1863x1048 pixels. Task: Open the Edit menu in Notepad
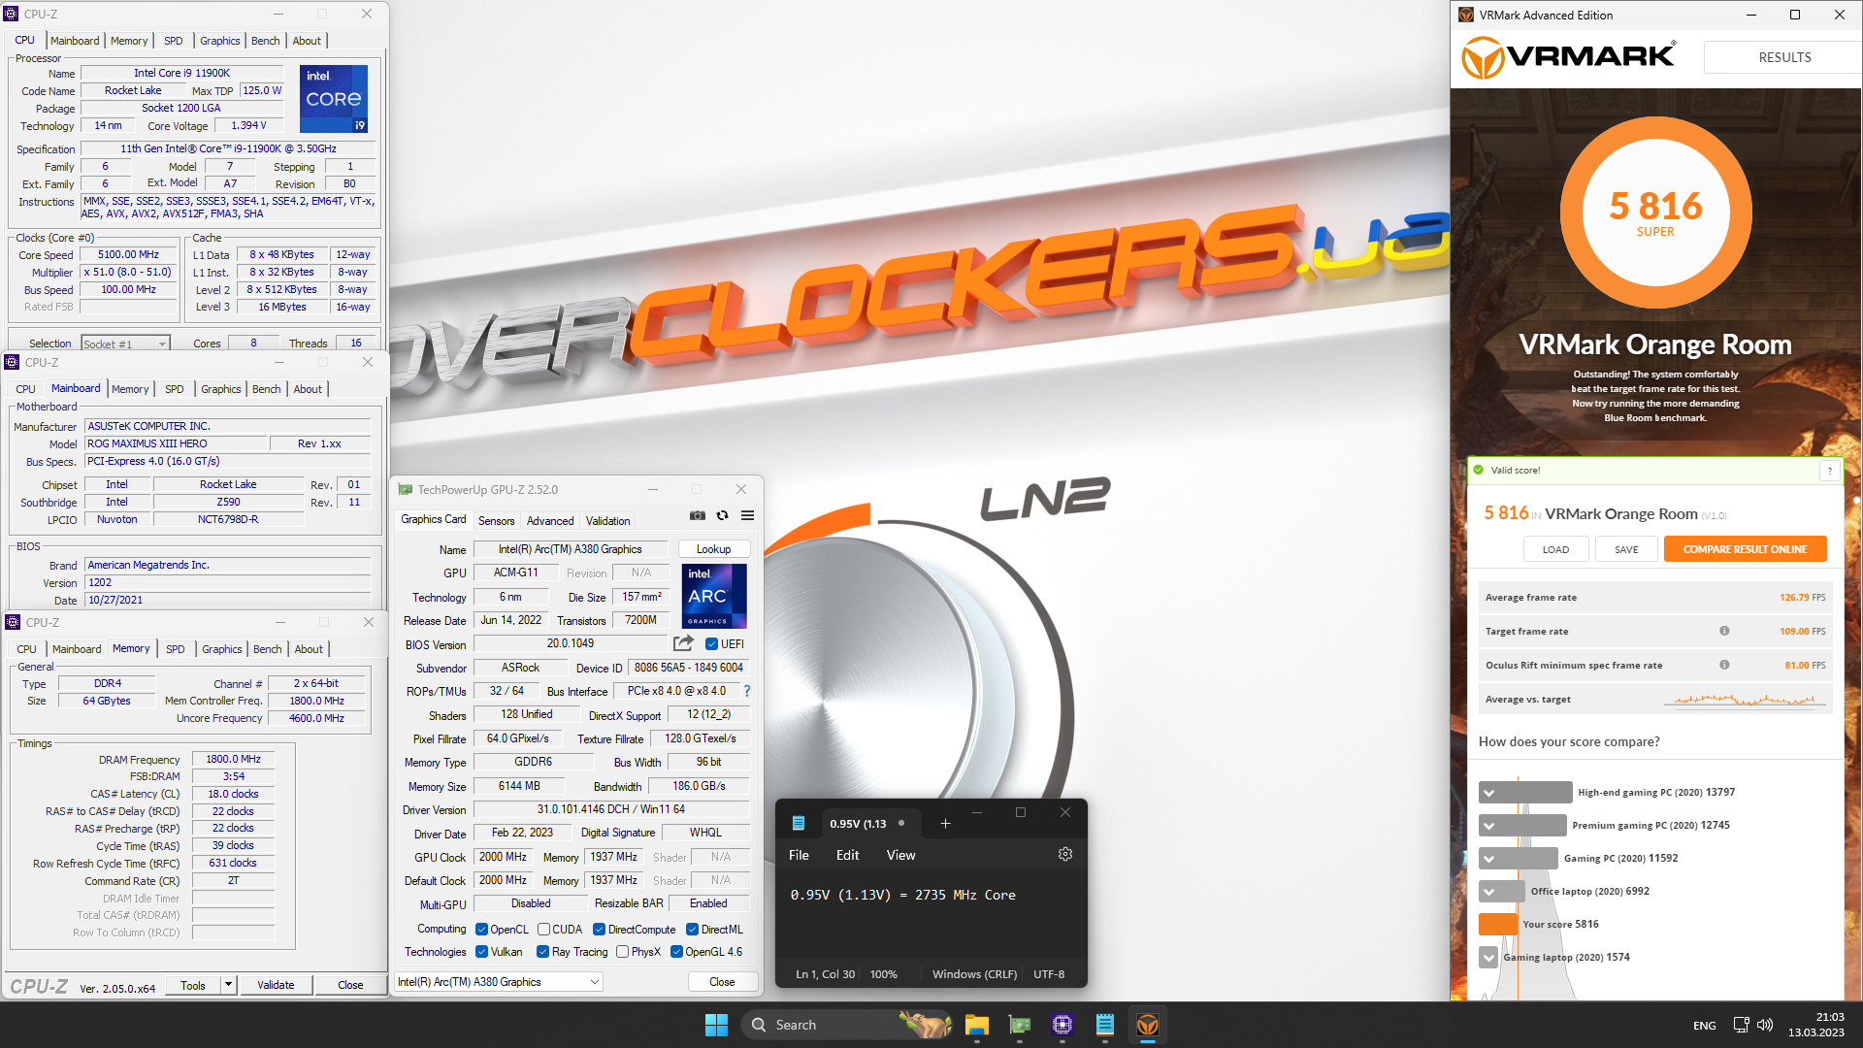(x=847, y=855)
